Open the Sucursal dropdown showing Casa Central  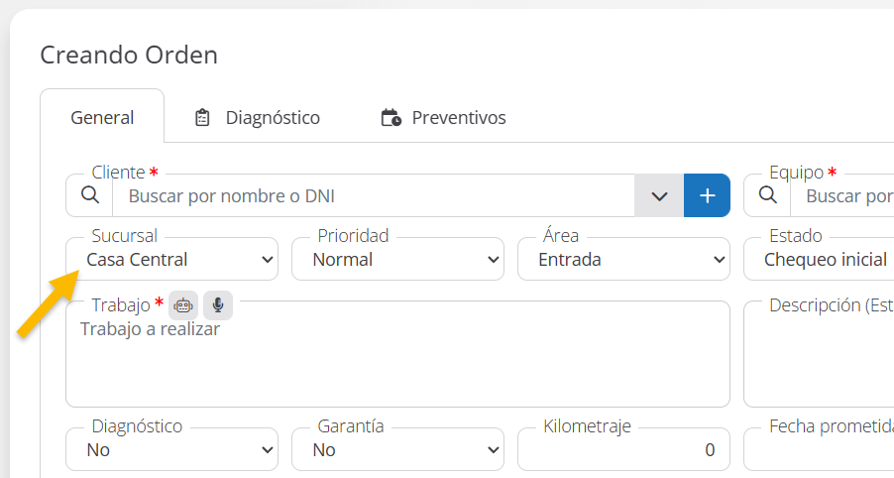click(x=172, y=260)
